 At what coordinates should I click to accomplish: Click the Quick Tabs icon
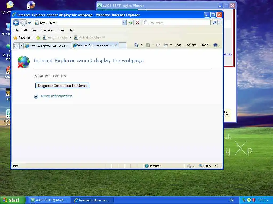click(16, 46)
